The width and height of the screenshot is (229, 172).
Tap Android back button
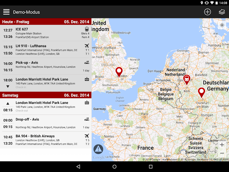tap(78, 166)
